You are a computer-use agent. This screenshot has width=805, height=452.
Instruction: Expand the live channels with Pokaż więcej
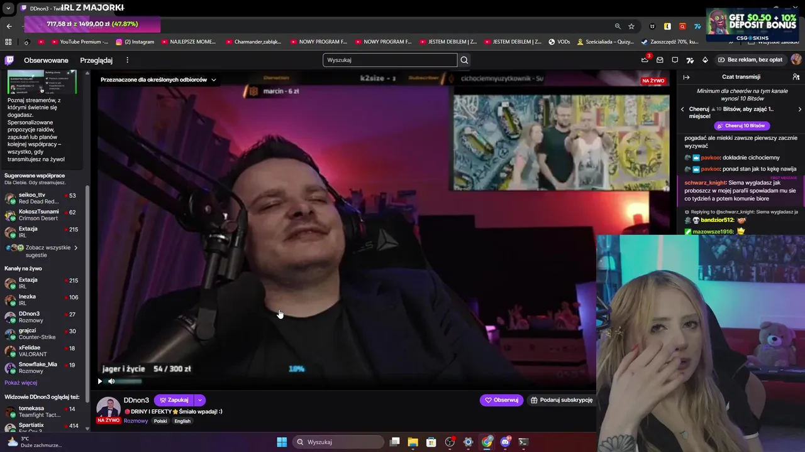pyautogui.click(x=21, y=383)
